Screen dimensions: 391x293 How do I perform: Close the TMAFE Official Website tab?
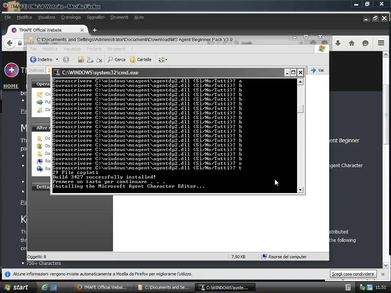pyautogui.click(x=82, y=30)
